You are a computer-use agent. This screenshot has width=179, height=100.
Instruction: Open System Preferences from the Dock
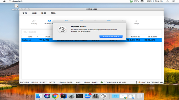(x=96, y=96)
